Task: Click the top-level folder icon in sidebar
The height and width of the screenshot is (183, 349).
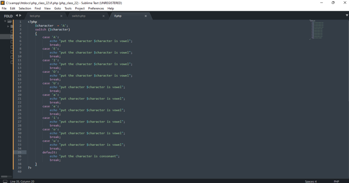Action: tap(10, 22)
